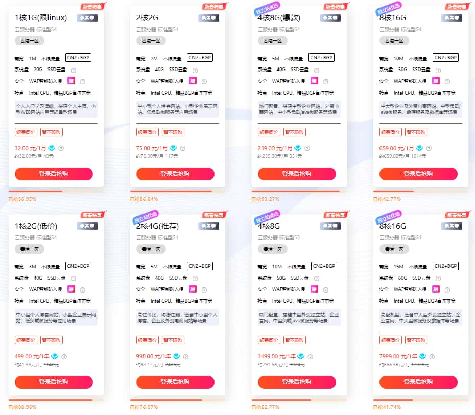Screen dimensions: 475x415
Task: Click the pink 赠 gift icon in 1核1G(限linux) card
Action: (x=71, y=80)
